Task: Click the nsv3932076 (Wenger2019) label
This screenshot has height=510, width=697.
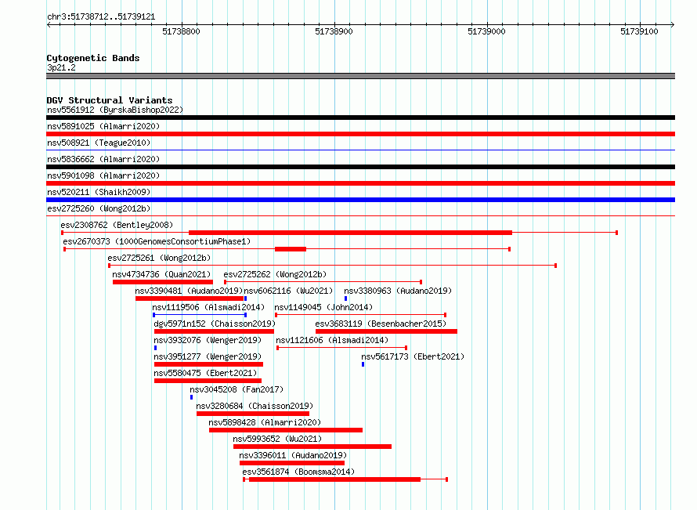Action: point(208,340)
